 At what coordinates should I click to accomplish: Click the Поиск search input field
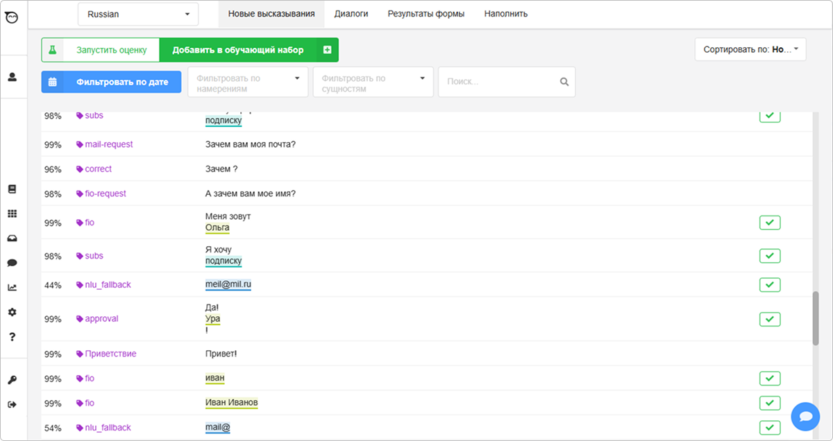click(501, 82)
